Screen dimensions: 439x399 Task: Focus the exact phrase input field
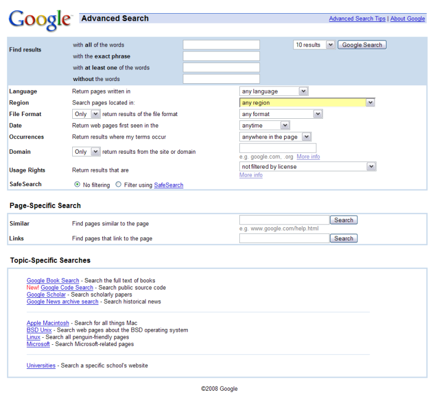tap(221, 56)
